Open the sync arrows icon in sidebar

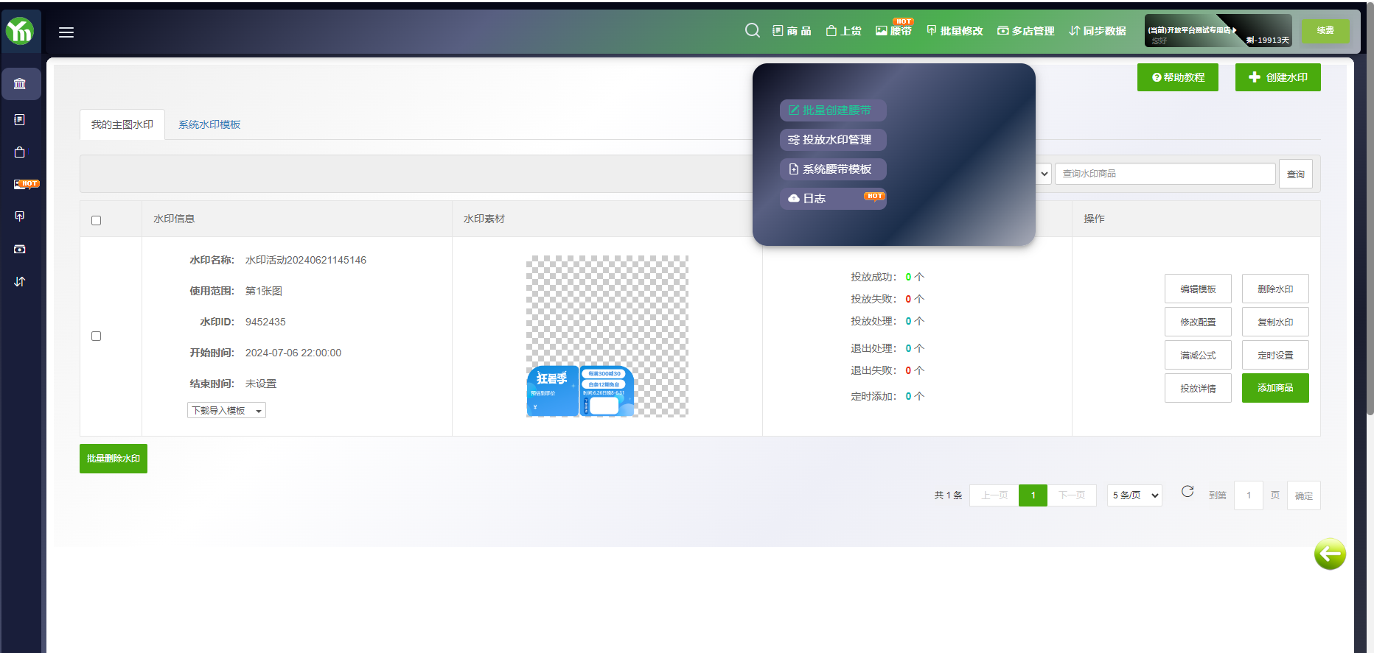click(20, 281)
